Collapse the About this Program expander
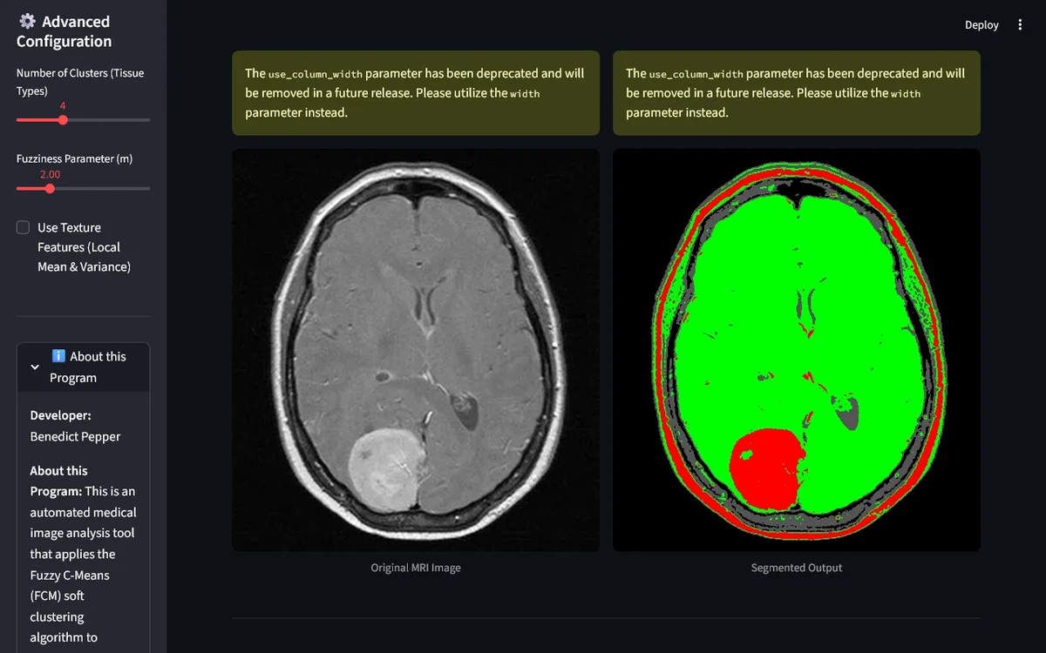Viewport: 1046px width, 653px height. 83,367
